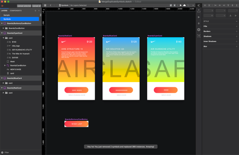Click the align left edges icon
Screen dimensions: 239x155
point(215,5)
